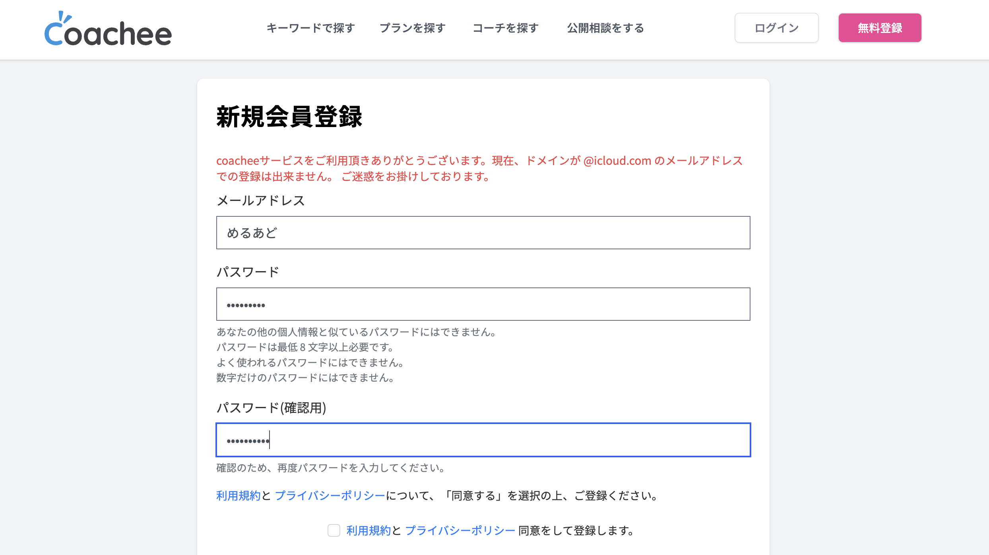Focus the メールアドレス input field
This screenshot has height=555, width=989.
(x=483, y=233)
